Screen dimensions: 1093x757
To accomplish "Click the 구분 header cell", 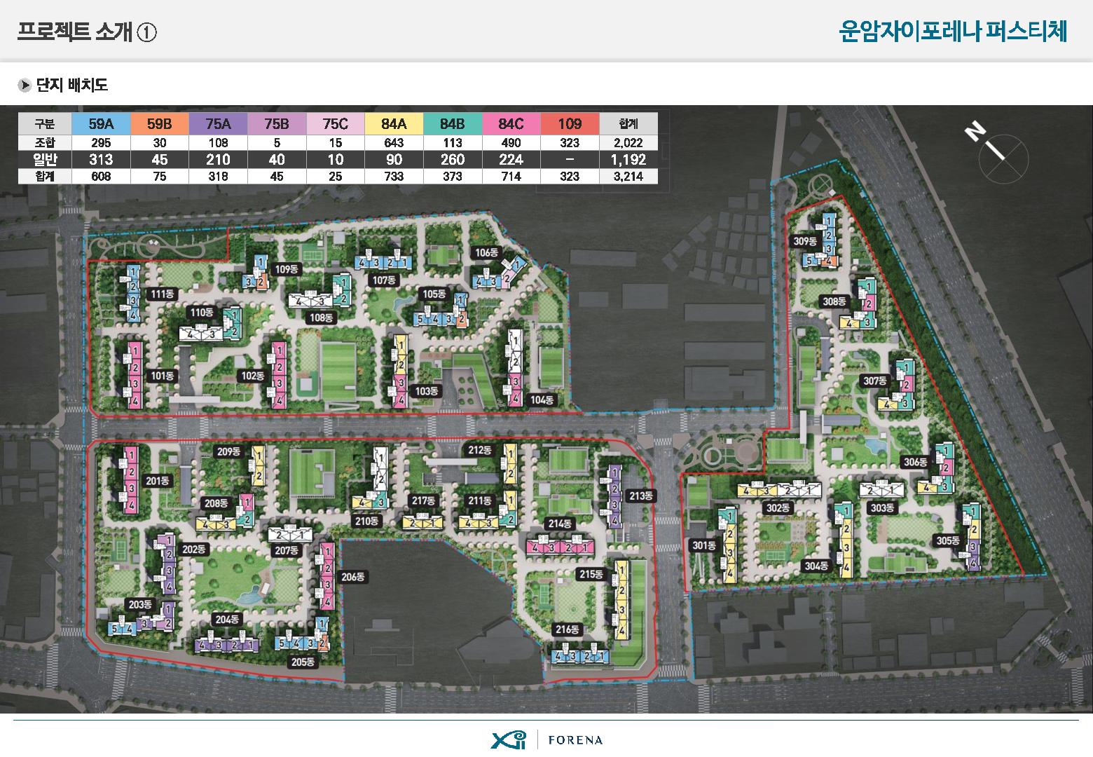I will 45,124.
